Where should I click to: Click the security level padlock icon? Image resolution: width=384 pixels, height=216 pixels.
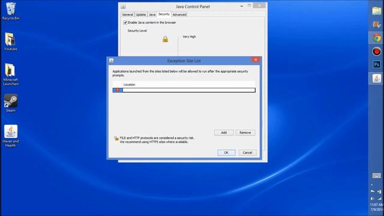(166, 39)
